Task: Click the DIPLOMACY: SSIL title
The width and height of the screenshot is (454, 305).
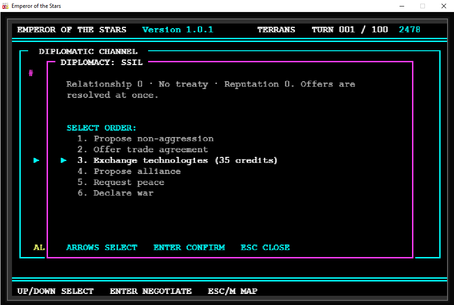Action: click(102, 62)
